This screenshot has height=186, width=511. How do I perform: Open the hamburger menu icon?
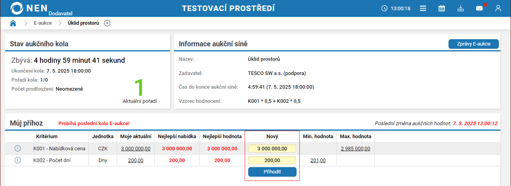pyautogui.click(x=423, y=8)
